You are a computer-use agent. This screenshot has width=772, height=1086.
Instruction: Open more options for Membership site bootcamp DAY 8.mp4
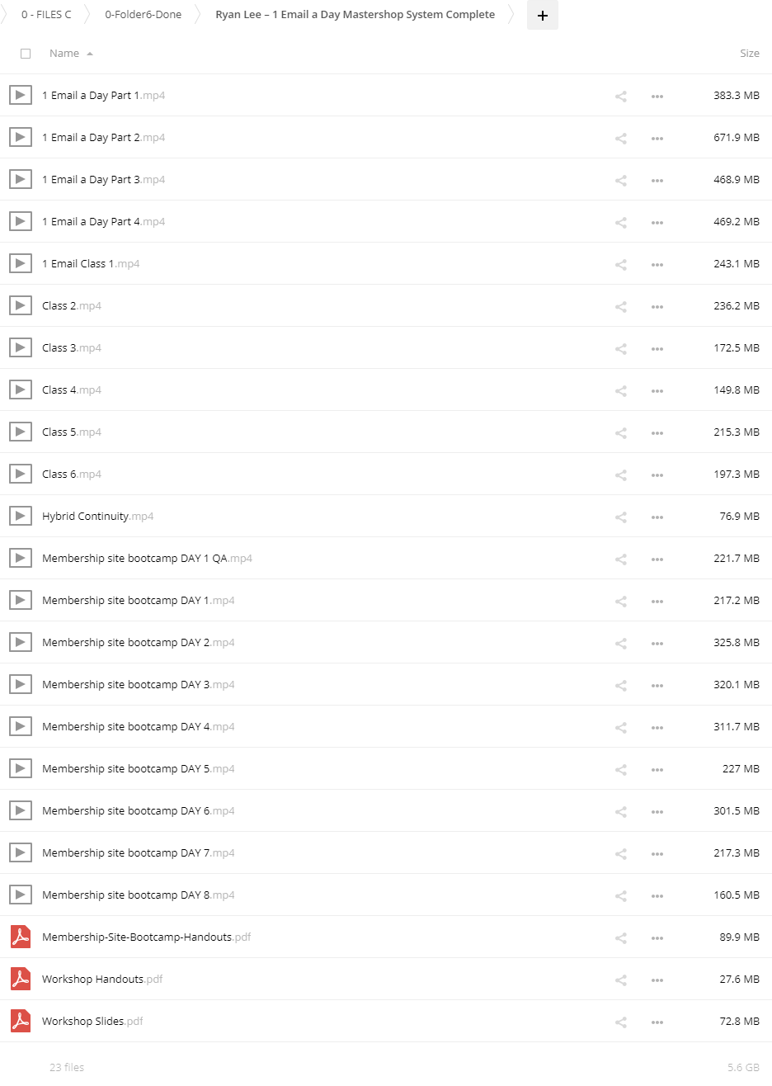pyautogui.click(x=657, y=896)
